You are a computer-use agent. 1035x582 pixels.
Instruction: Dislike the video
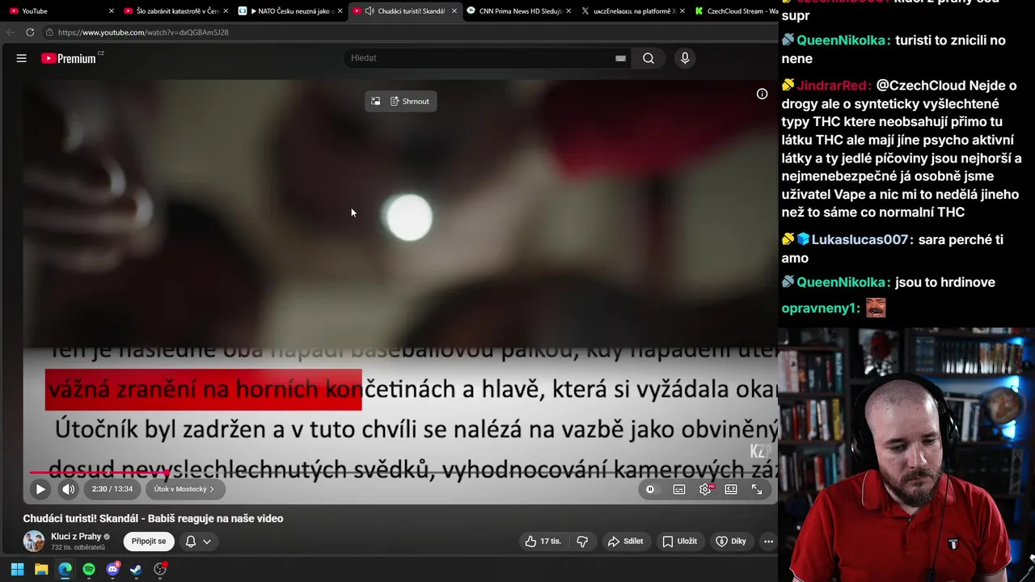point(582,541)
